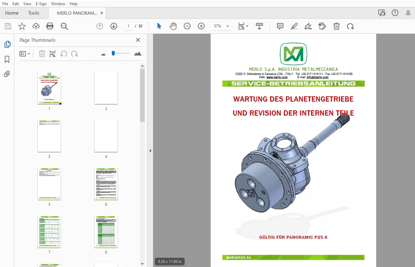Save the file with the floppy disk icon
Viewport: 415px width, 267px height.
[8, 26]
